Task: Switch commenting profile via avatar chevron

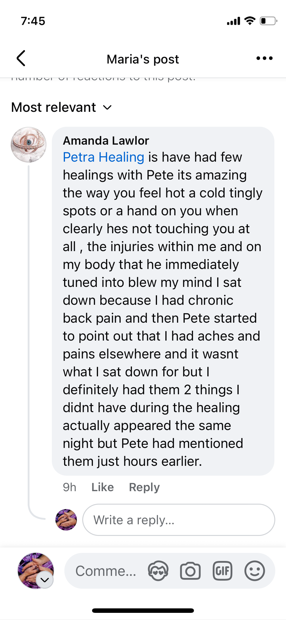Action: [x=45, y=580]
